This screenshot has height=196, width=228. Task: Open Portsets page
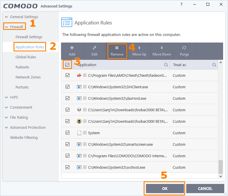click(22, 87)
